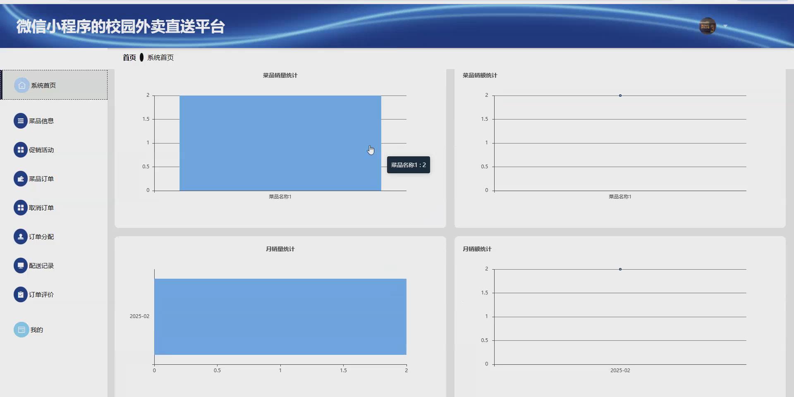The image size is (794, 397).
Task: Expand the dropdown arrow next to avatar
Action: point(725,26)
